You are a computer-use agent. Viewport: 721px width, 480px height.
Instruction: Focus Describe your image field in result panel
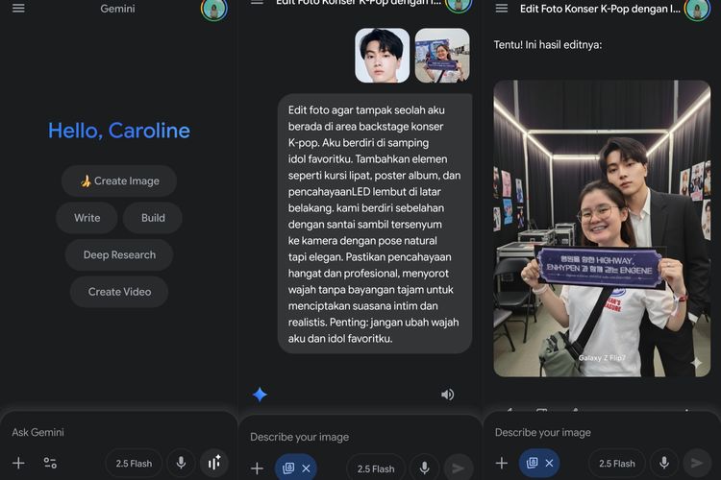tap(600, 432)
